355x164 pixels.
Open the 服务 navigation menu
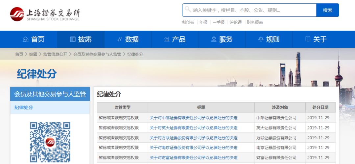[x=222, y=39]
